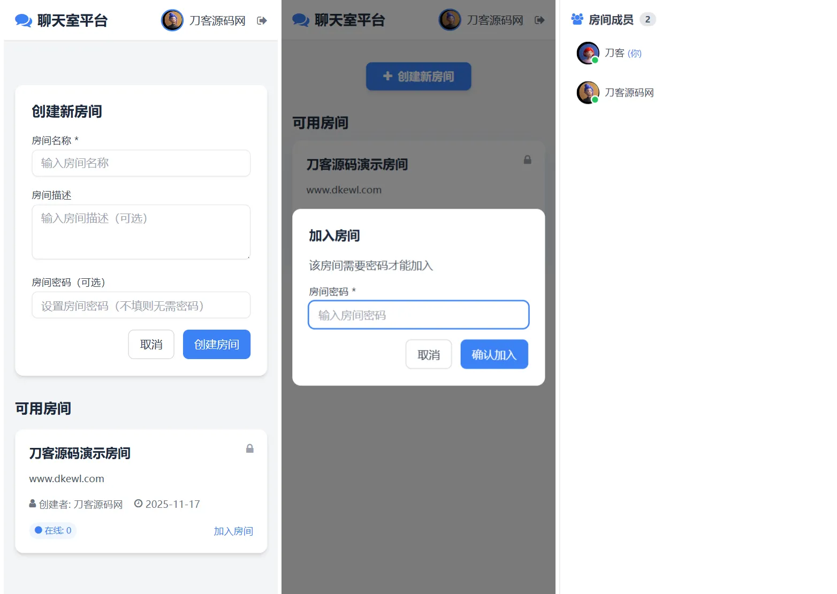
Task: Click 刀客源码网 avatar in the members list
Action: pos(588,93)
